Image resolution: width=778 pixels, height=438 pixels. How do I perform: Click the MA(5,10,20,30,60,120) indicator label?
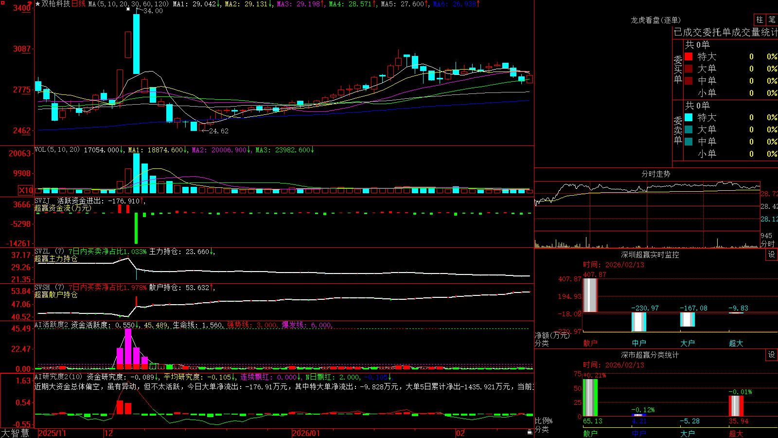click(x=128, y=4)
